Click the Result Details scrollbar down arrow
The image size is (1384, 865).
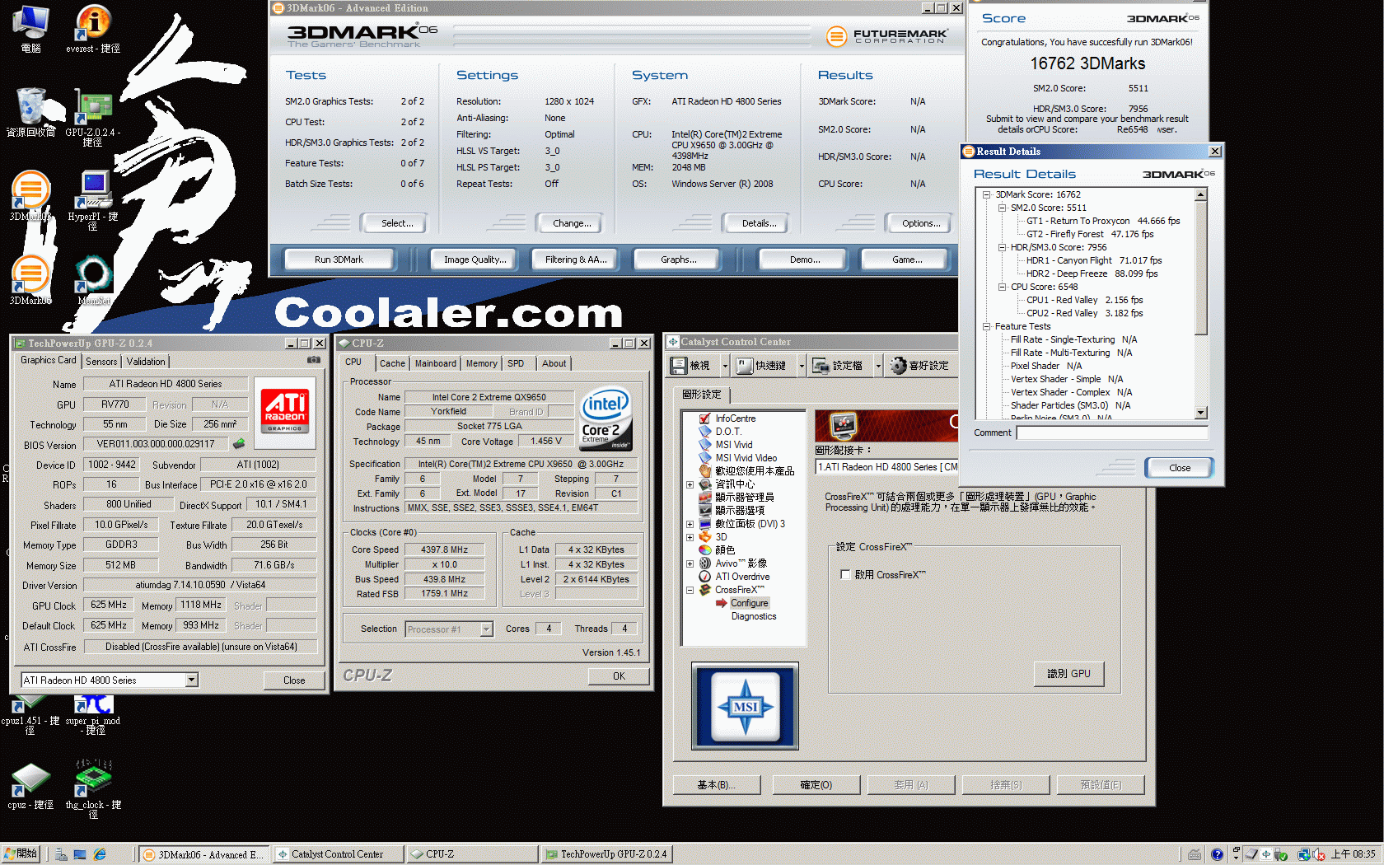click(1200, 413)
